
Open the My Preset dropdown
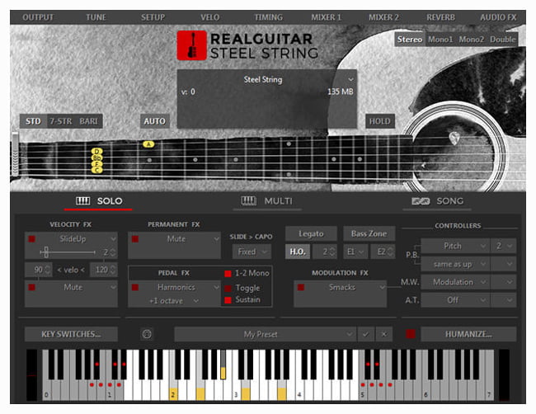(265, 334)
